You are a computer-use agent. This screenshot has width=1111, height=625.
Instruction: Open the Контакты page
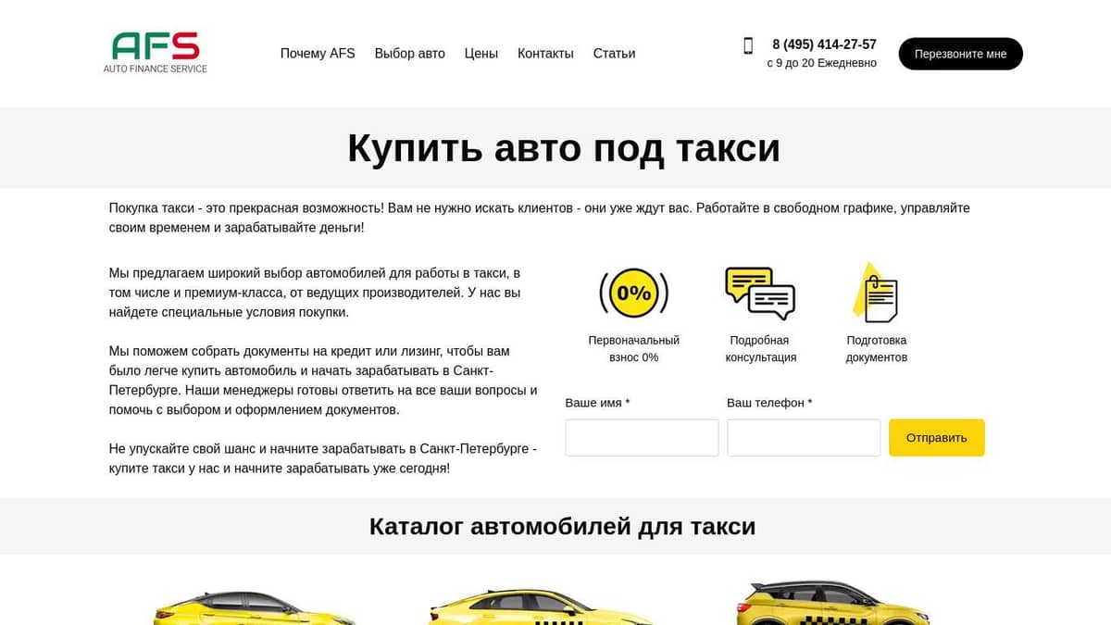coord(545,53)
